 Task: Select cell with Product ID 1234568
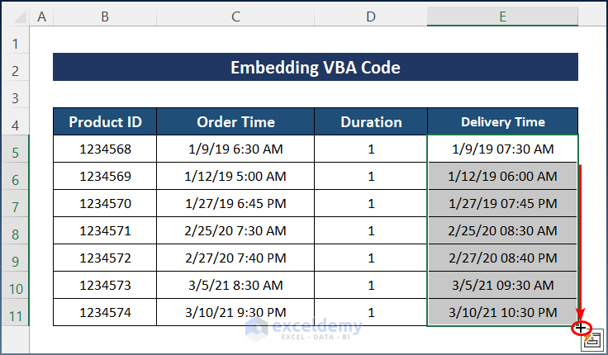105,149
